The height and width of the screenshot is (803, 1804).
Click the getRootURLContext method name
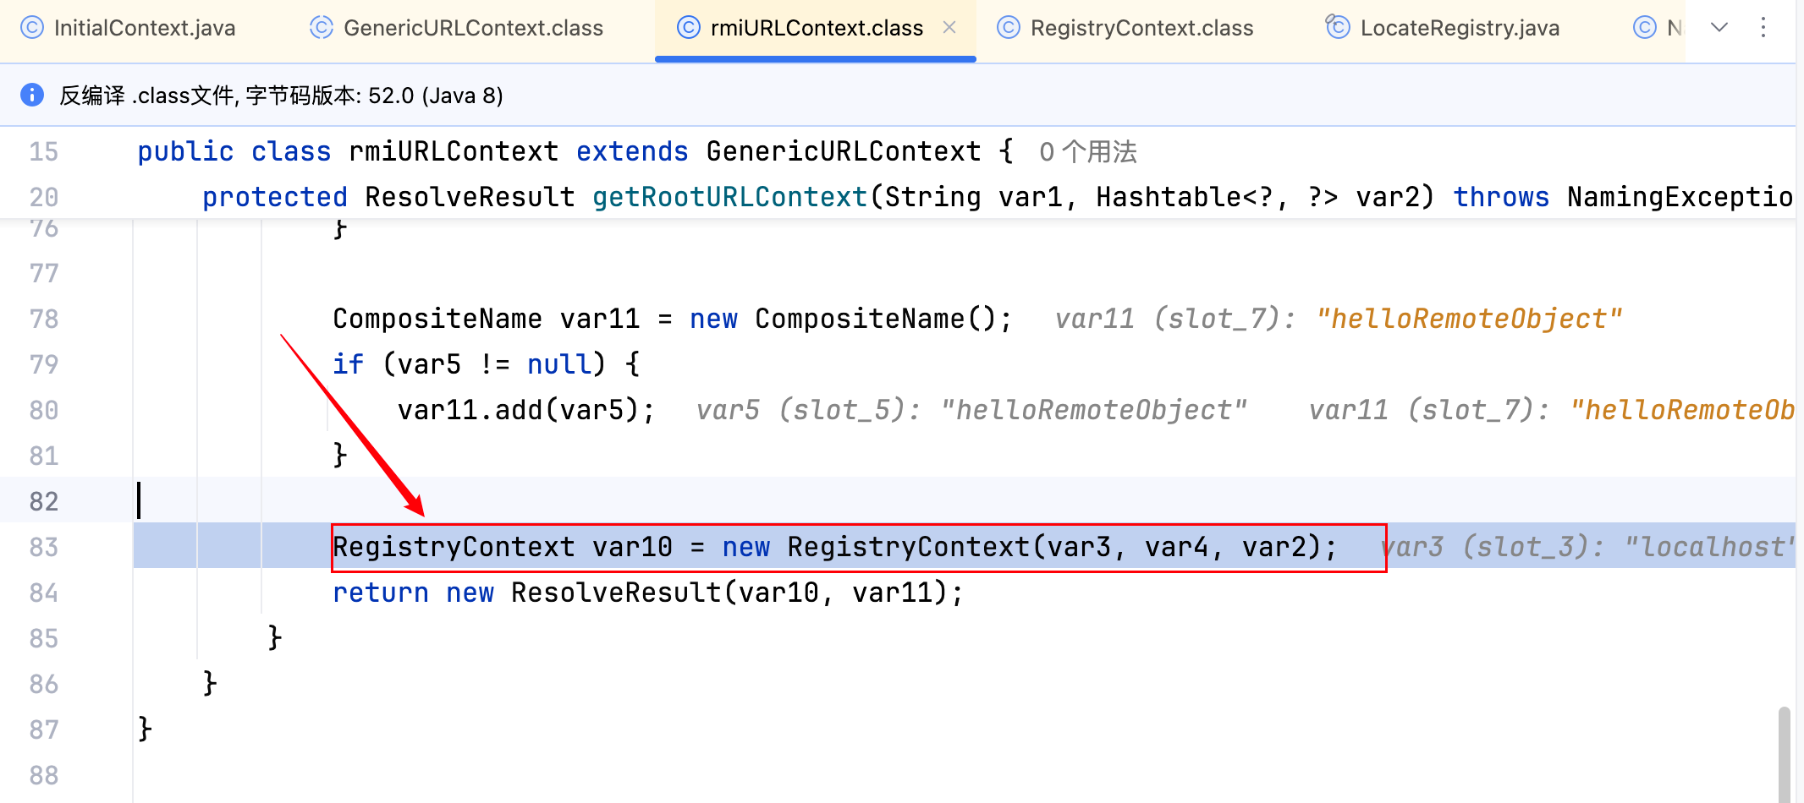click(x=729, y=197)
